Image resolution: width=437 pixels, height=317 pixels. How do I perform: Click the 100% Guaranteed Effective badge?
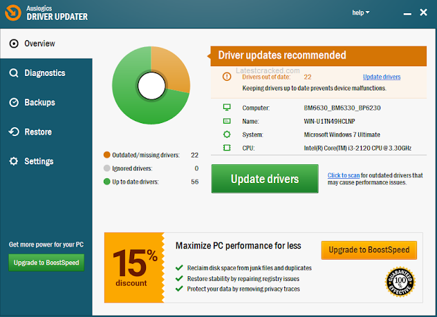point(400,282)
